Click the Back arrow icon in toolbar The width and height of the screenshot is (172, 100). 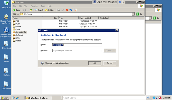coord(14,10)
